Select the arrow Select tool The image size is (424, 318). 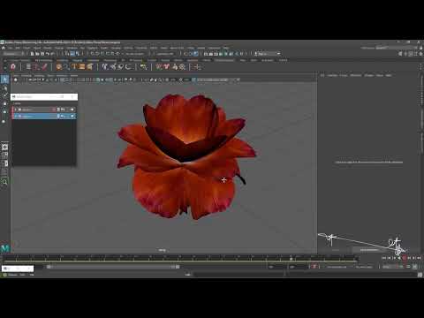4,79
